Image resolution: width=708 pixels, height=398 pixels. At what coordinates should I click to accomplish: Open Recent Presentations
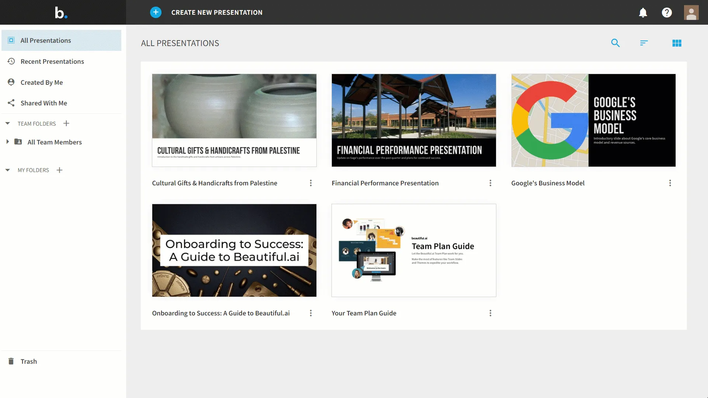(x=52, y=62)
